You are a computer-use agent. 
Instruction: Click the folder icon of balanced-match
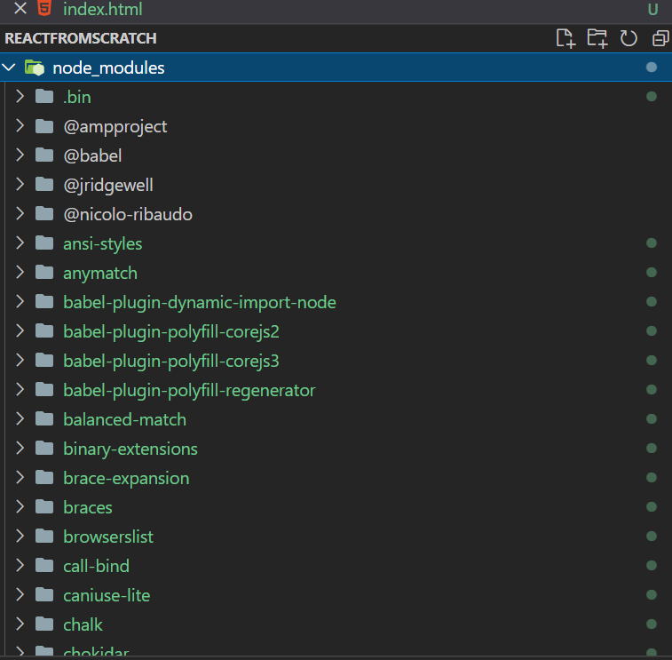(44, 419)
